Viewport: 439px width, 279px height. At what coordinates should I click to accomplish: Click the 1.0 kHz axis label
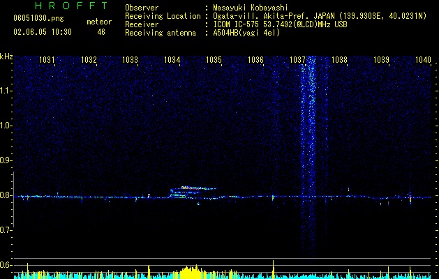point(6,126)
